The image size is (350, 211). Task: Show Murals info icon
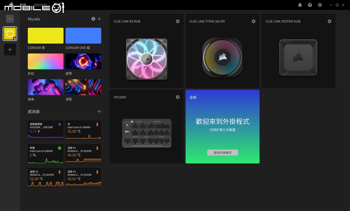point(93,19)
